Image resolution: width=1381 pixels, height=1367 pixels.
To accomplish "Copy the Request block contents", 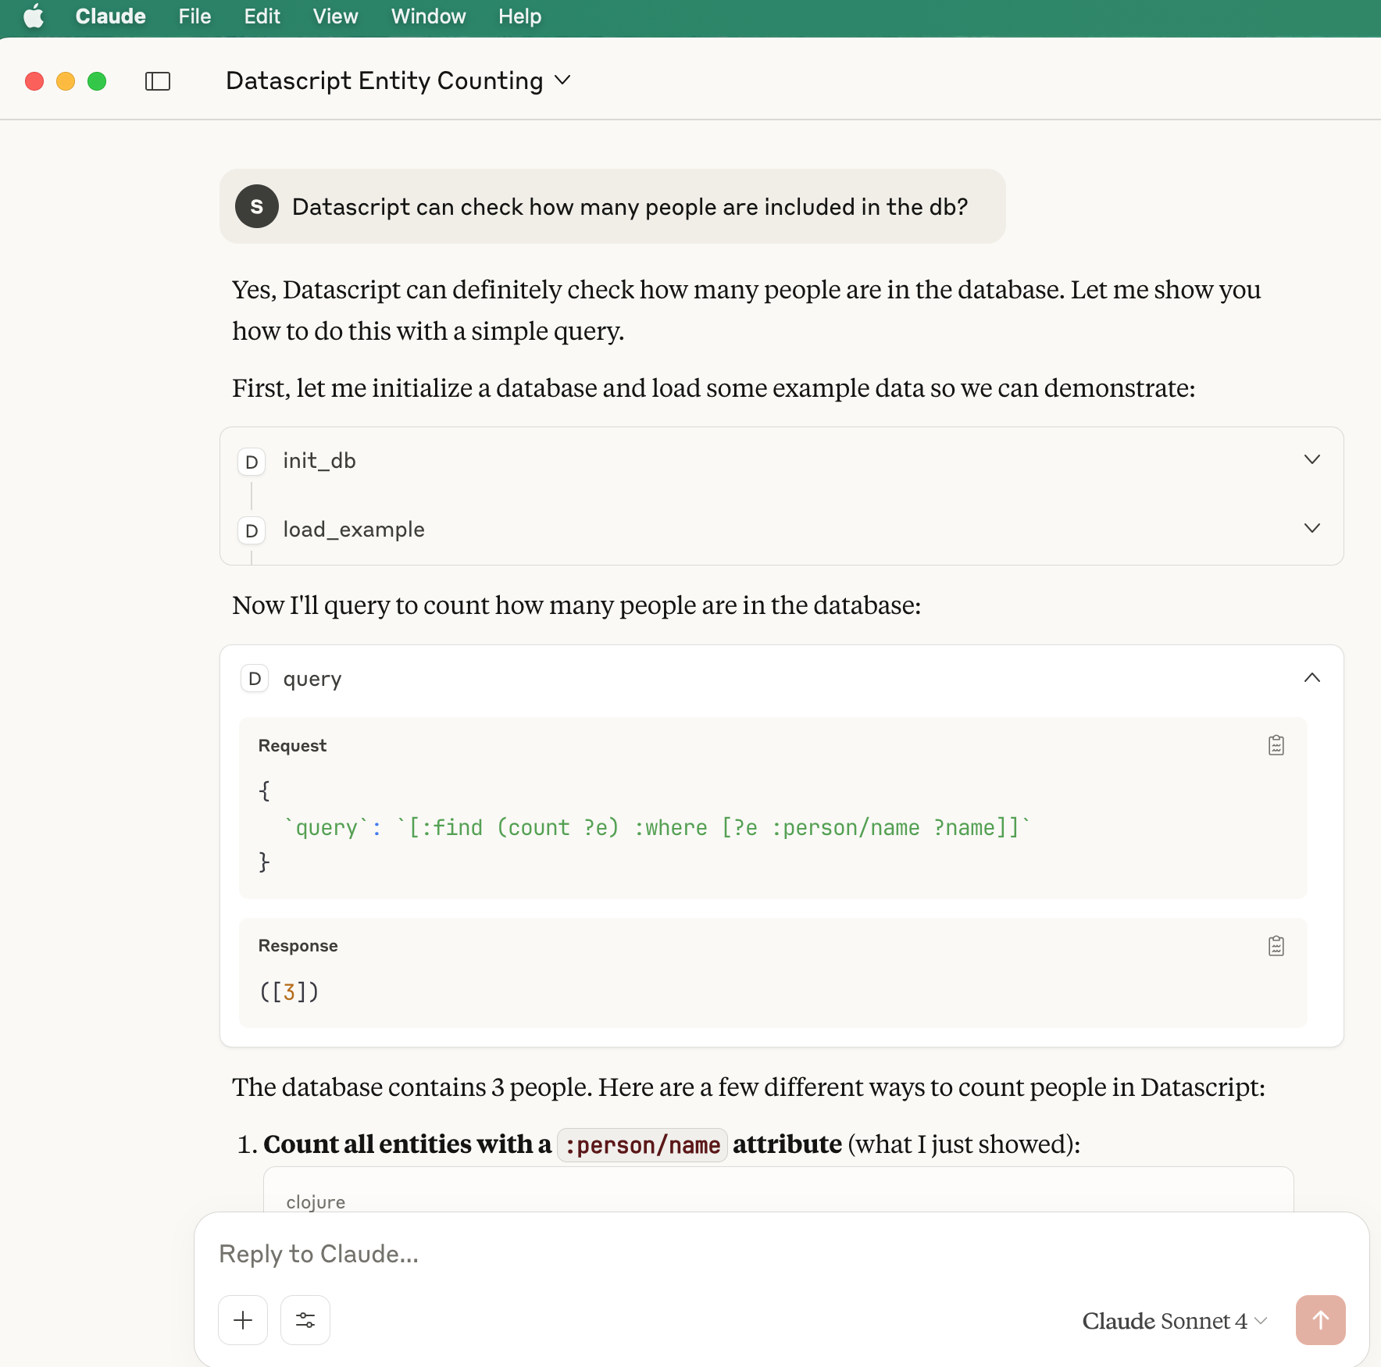I will click(1276, 745).
